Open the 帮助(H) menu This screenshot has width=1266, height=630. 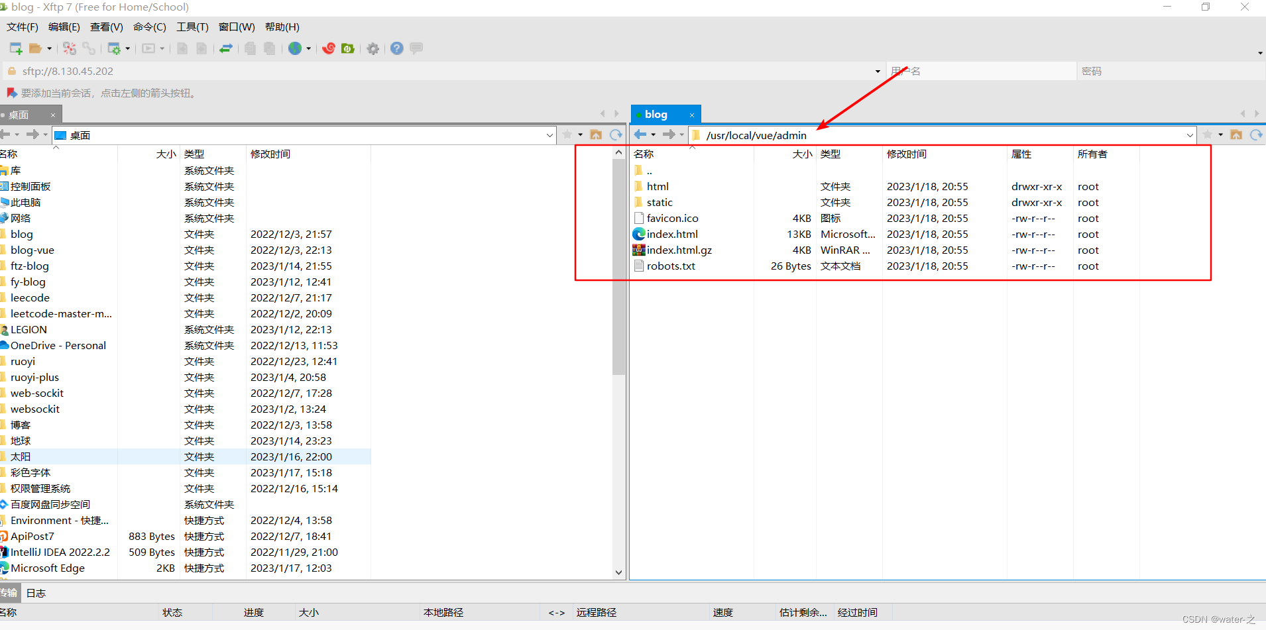[282, 27]
